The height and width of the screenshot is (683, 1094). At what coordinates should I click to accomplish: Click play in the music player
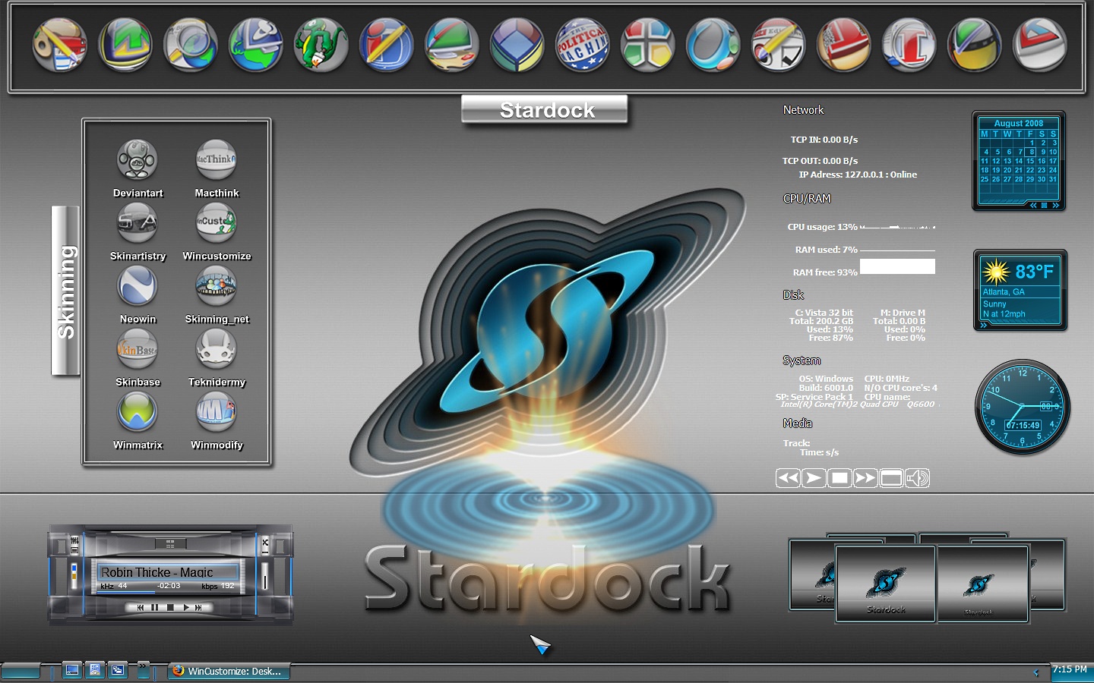click(186, 608)
